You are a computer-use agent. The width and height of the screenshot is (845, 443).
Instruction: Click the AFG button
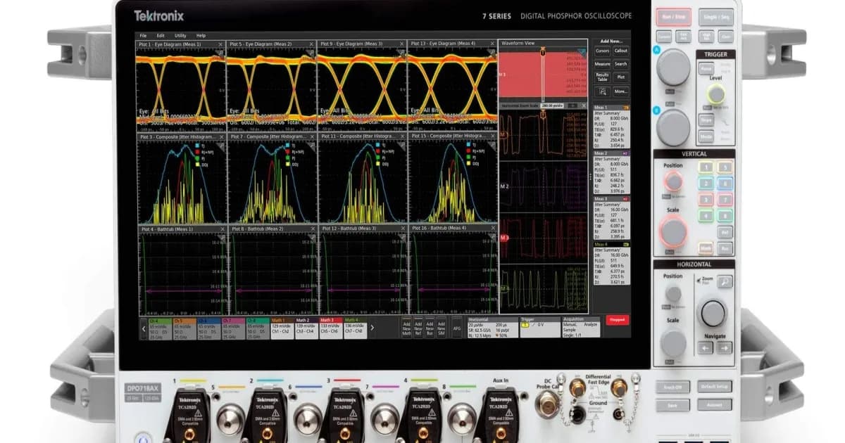[456, 328]
